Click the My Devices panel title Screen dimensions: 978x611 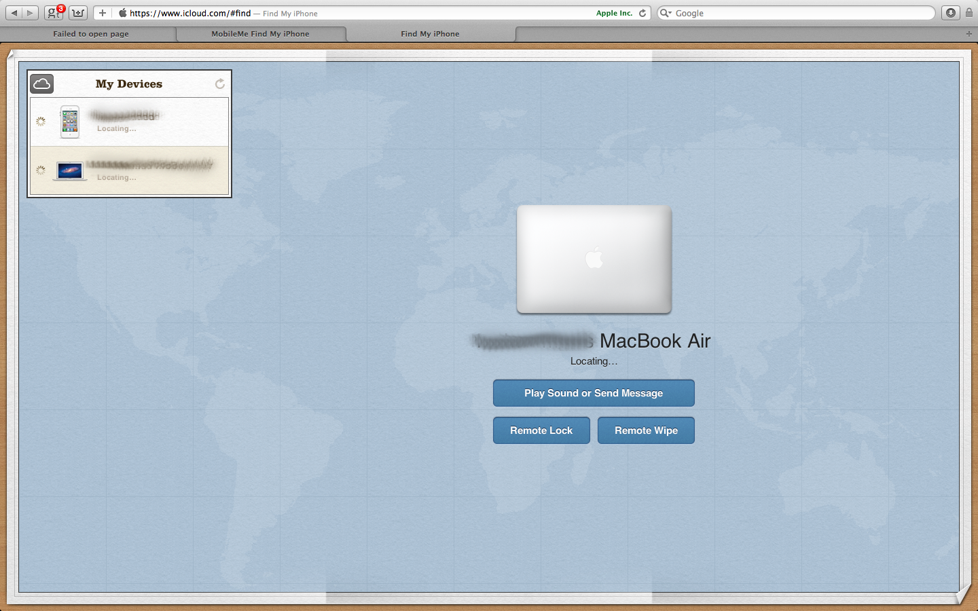(129, 84)
